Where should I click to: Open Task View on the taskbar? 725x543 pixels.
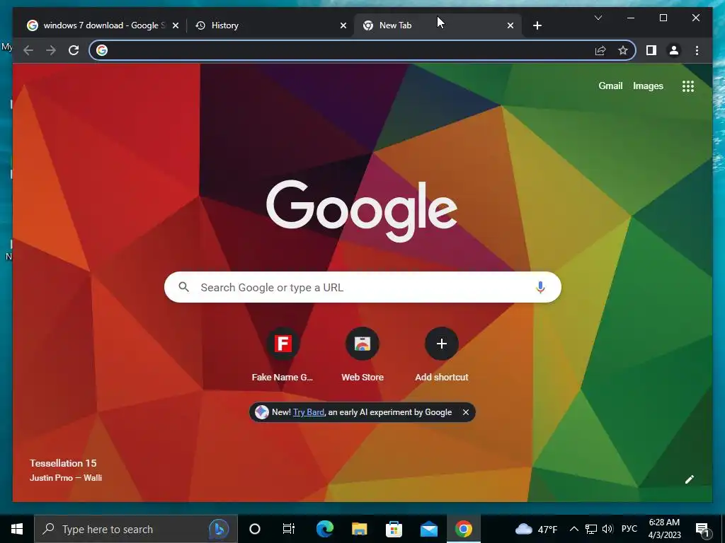point(289,529)
